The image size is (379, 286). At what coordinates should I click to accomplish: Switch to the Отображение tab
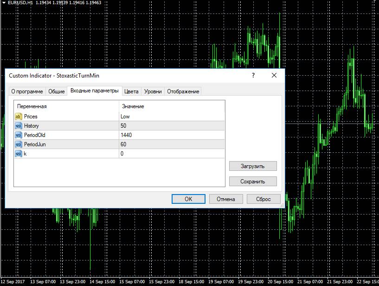click(x=183, y=91)
